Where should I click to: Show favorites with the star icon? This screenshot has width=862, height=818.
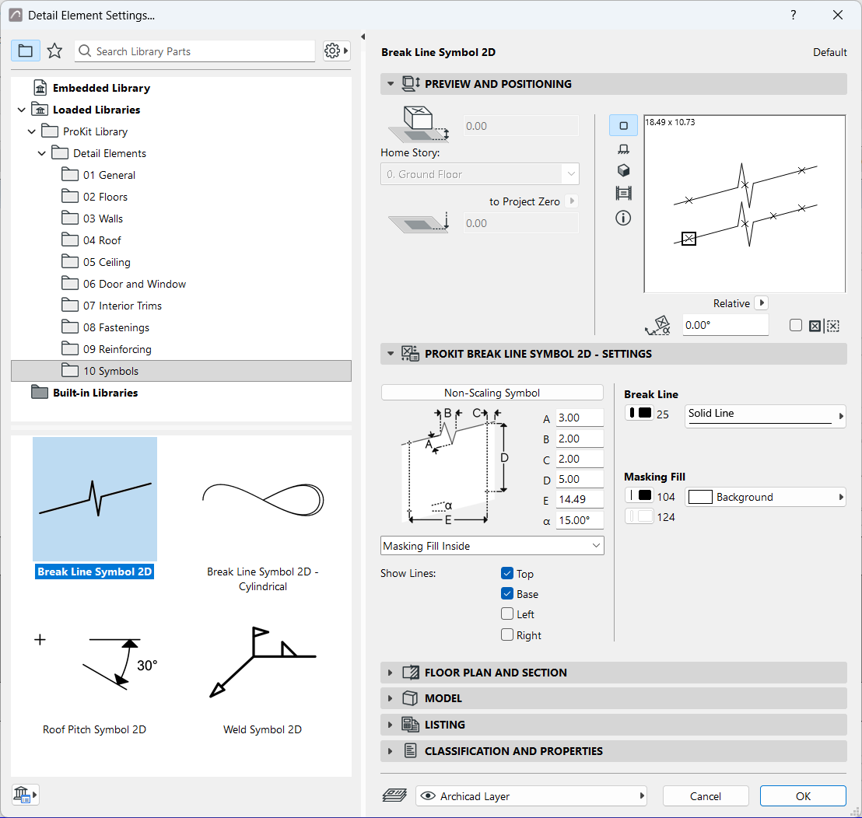[54, 51]
